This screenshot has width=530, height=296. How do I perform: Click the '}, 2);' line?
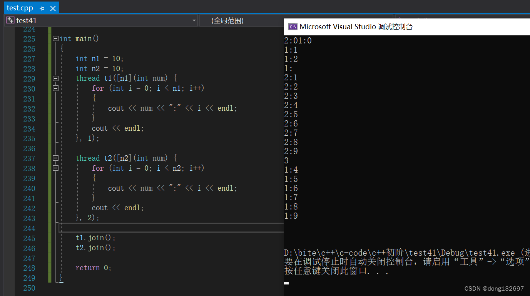(87, 218)
